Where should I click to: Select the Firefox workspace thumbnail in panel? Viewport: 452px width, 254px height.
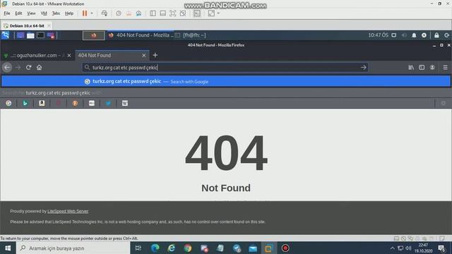click(x=94, y=35)
